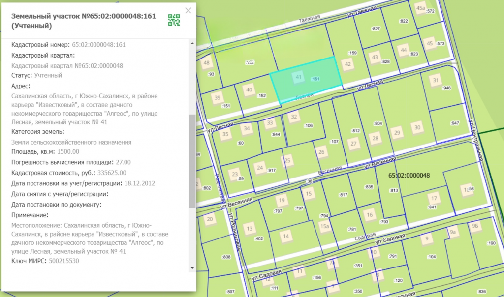
Task: Click status value Учтенный in panel
Action: click(48, 75)
